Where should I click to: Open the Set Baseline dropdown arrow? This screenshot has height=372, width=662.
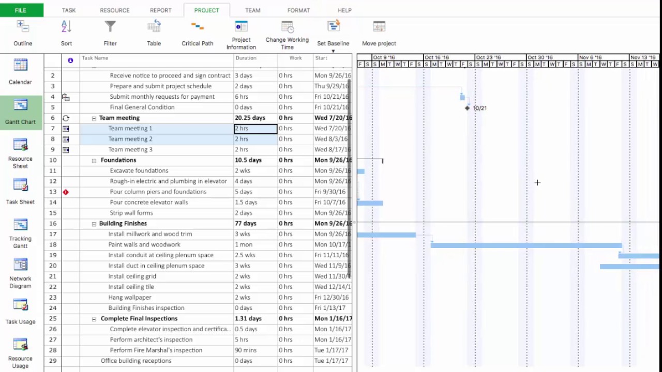tap(333, 51)
